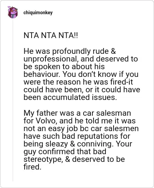Click the 'NTA NTA NTA!!' verdict line
The image size is (154, 188).
coord(51,35)
